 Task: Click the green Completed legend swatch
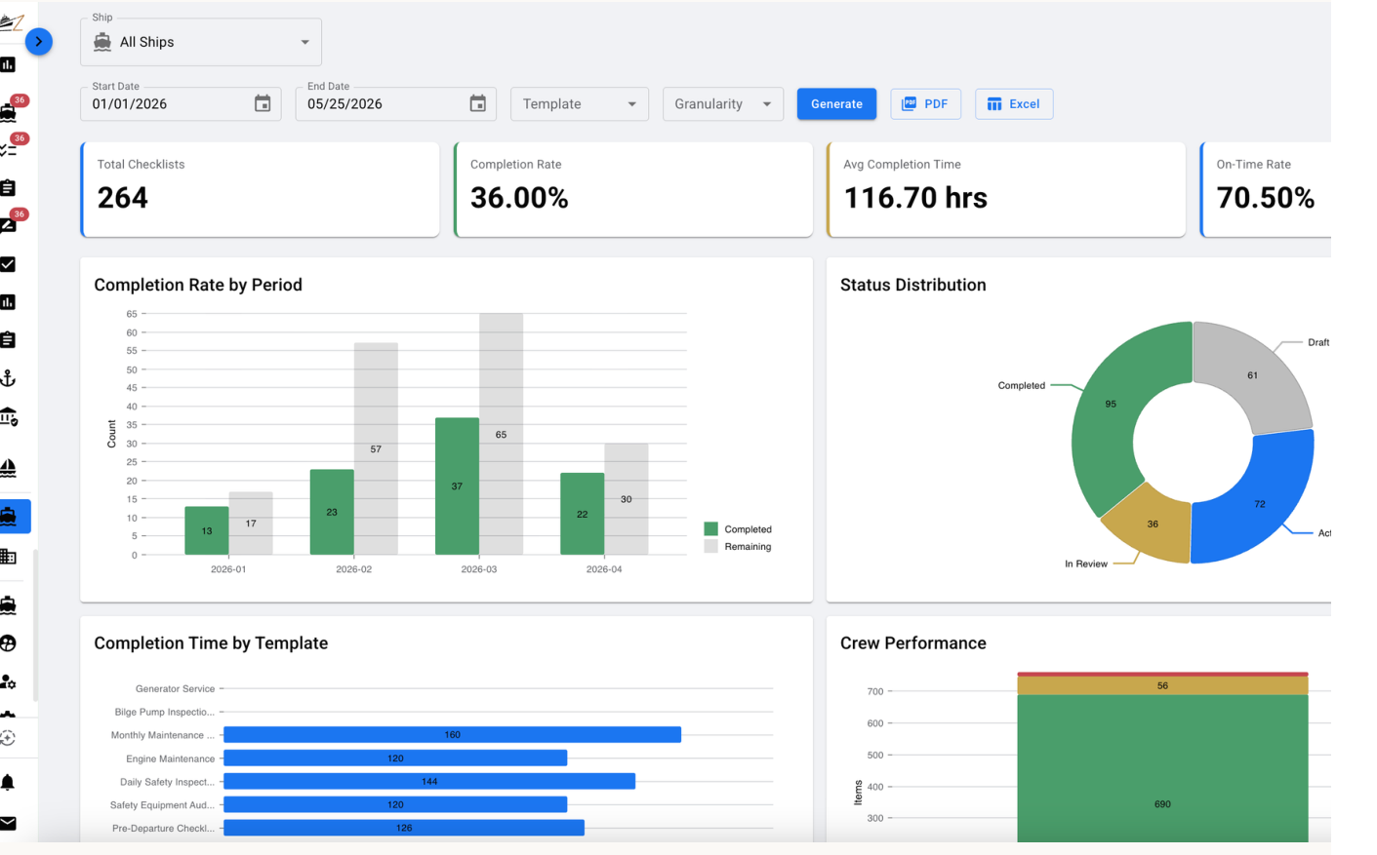tap(711, 529)
